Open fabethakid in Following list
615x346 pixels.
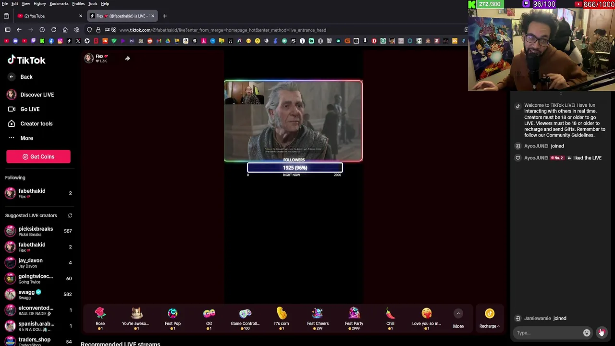(x=38, y=193)
